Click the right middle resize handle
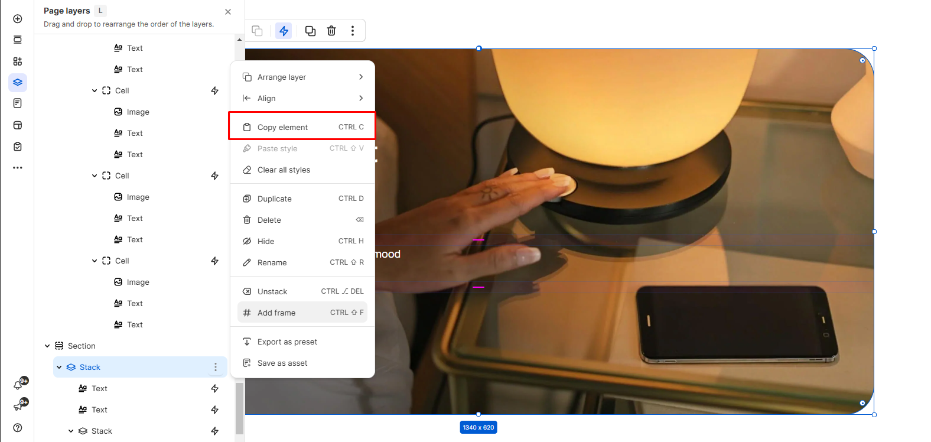 coord(874,232)
